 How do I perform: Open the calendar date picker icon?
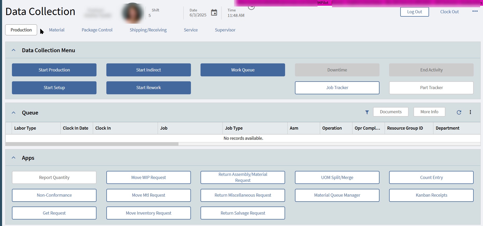(x=214, y=12)
